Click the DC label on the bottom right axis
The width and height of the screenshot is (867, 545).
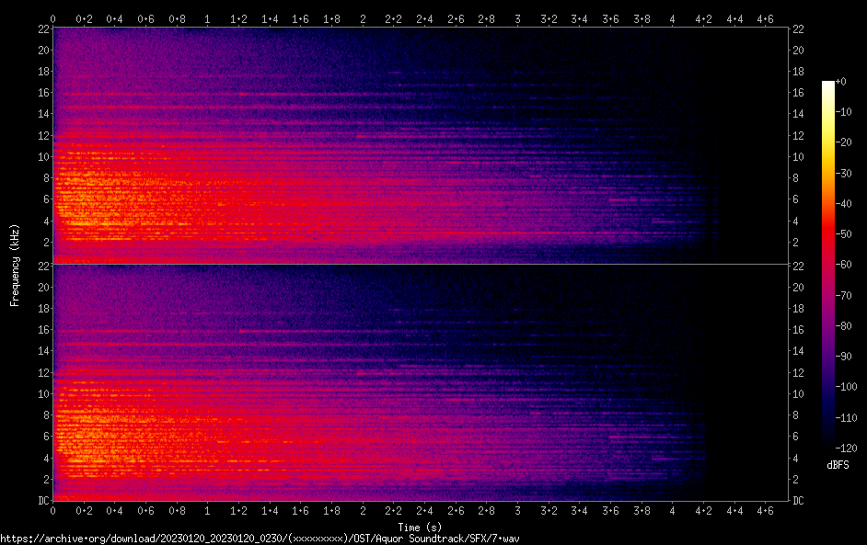(x=799, y=501)
